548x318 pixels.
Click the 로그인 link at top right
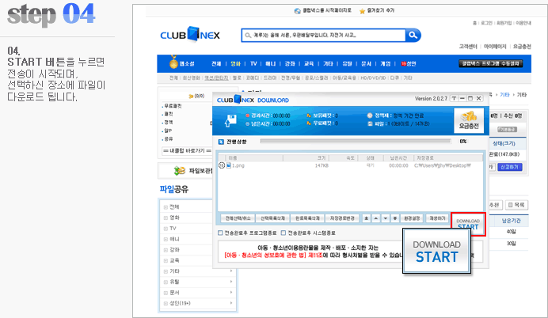tap(486, 23)
